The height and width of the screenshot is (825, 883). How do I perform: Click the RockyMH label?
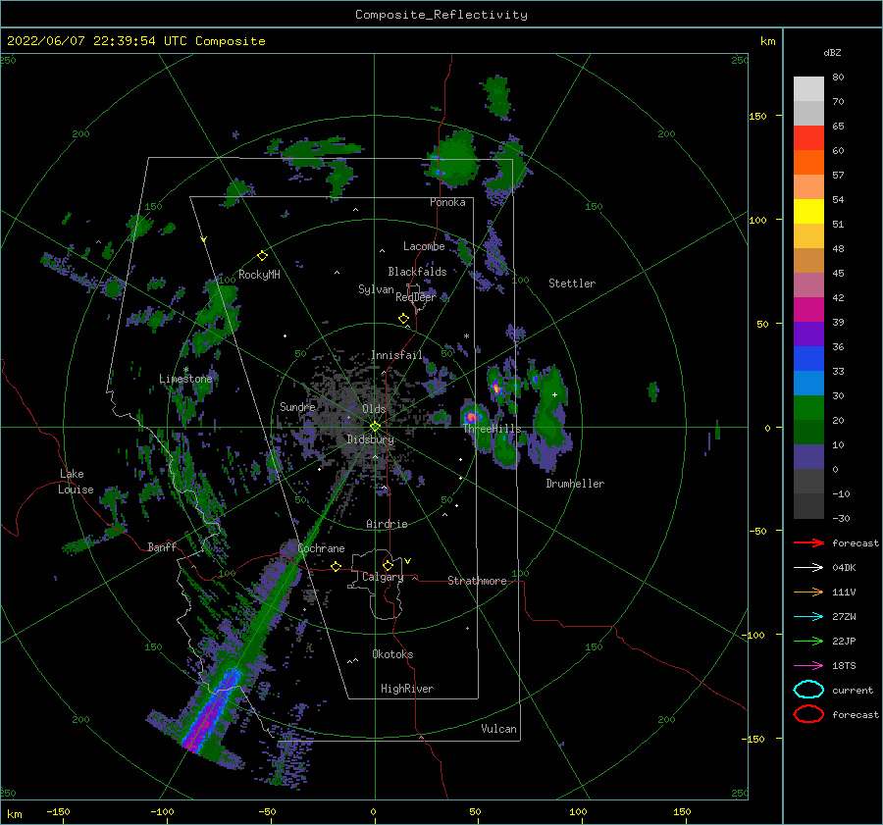pos(259,275)
